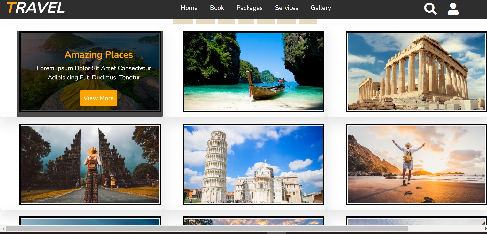Open the Book menu item

point(217,8)
